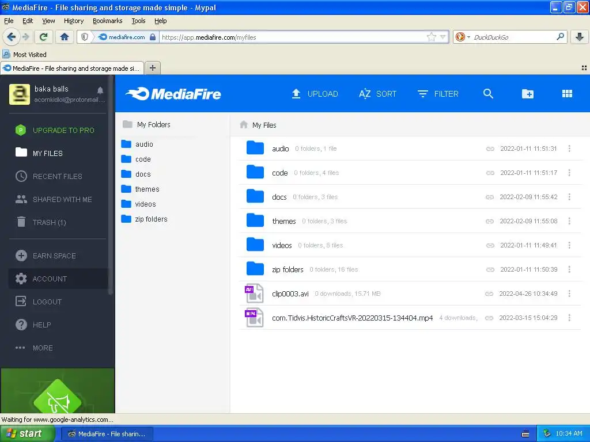Viewport: 590px width, 442px height.
Task: Click LOGOUT in sidebar
Action: point(39,302)
